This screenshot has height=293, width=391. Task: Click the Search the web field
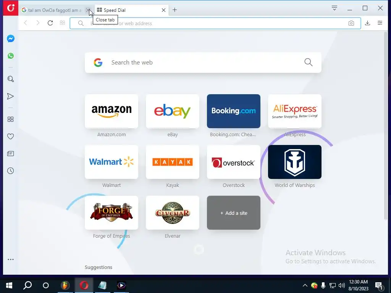(203, 63)
